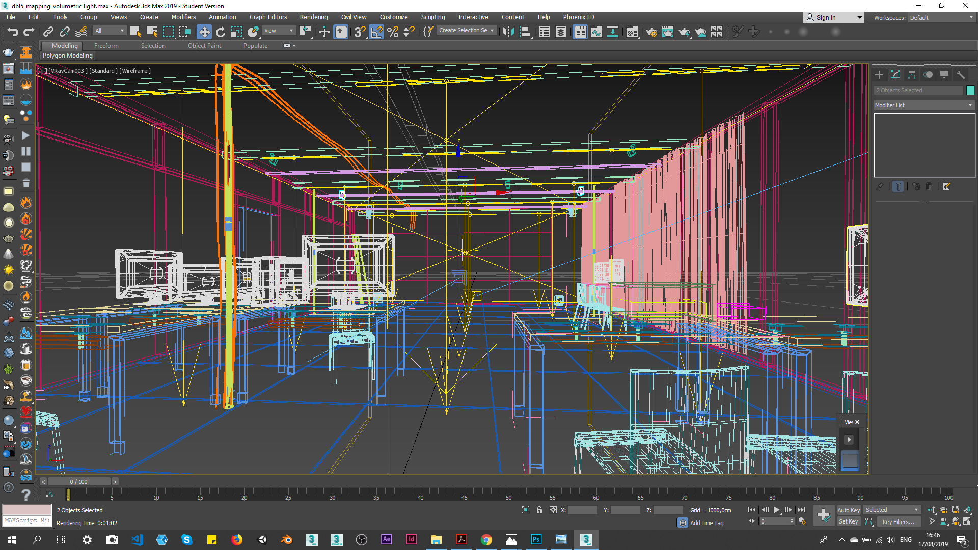Click the Undo arrow icon

(x=12, y=32)
